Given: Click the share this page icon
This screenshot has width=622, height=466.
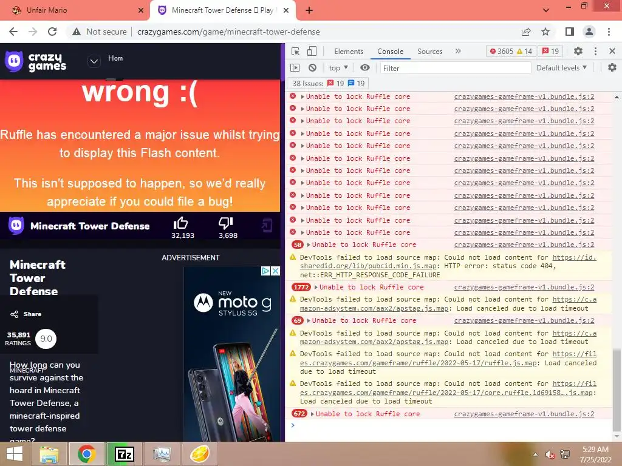Looking at the screenshot, I should point(526,32).
